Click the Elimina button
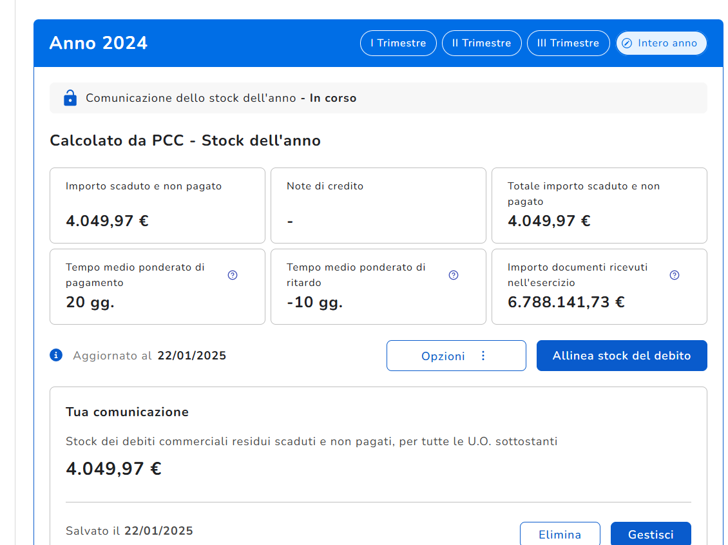Screen dimensions: 728x545 (560, 534)
